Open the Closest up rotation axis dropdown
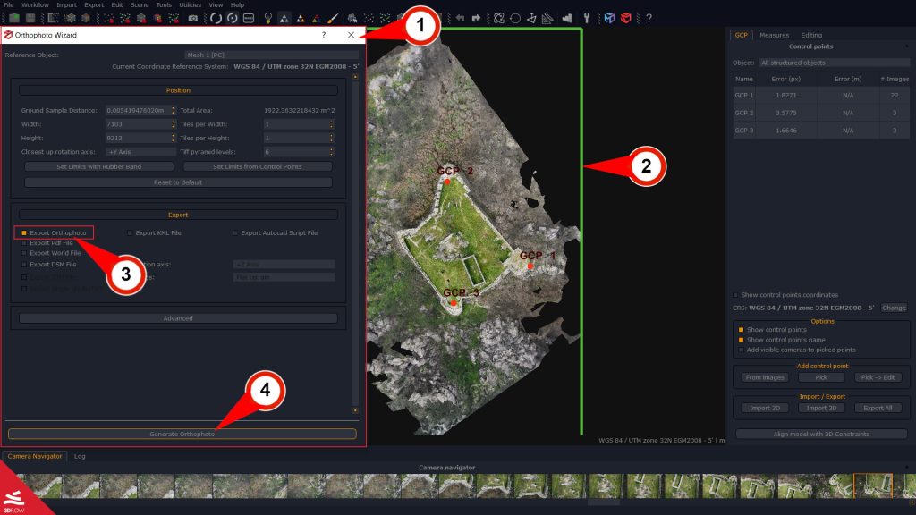Screen dimensions: 916x515 139,151
